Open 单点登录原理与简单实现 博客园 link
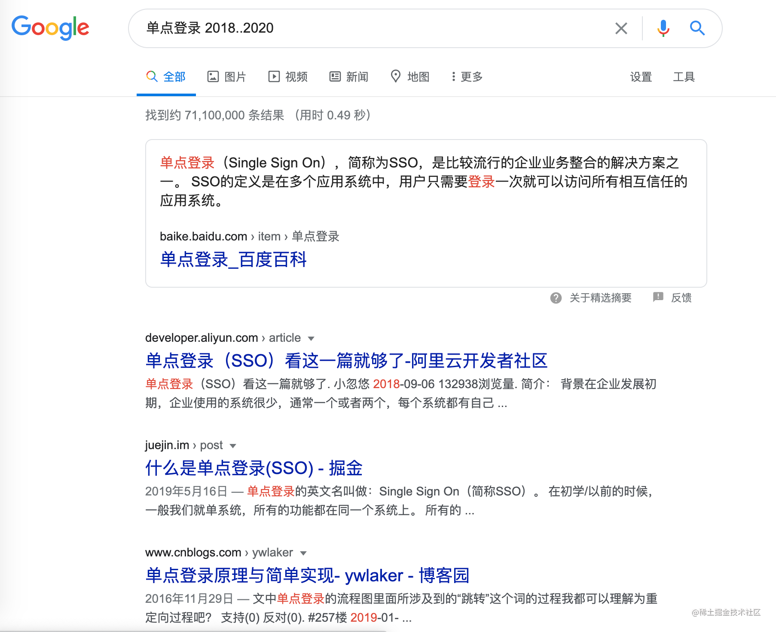776x632 pixels. tap(307, 575)
